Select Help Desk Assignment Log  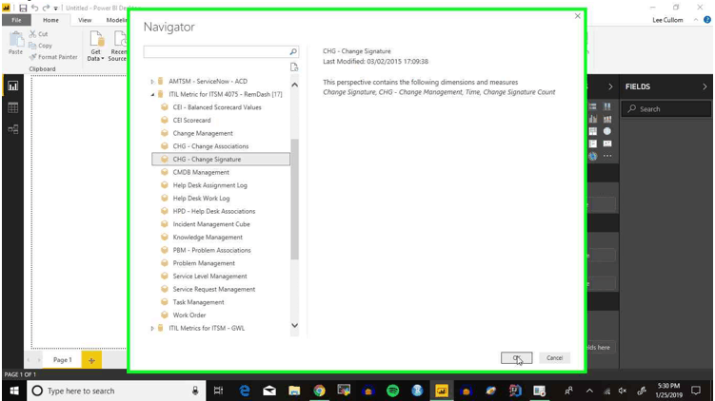[209, 185]
